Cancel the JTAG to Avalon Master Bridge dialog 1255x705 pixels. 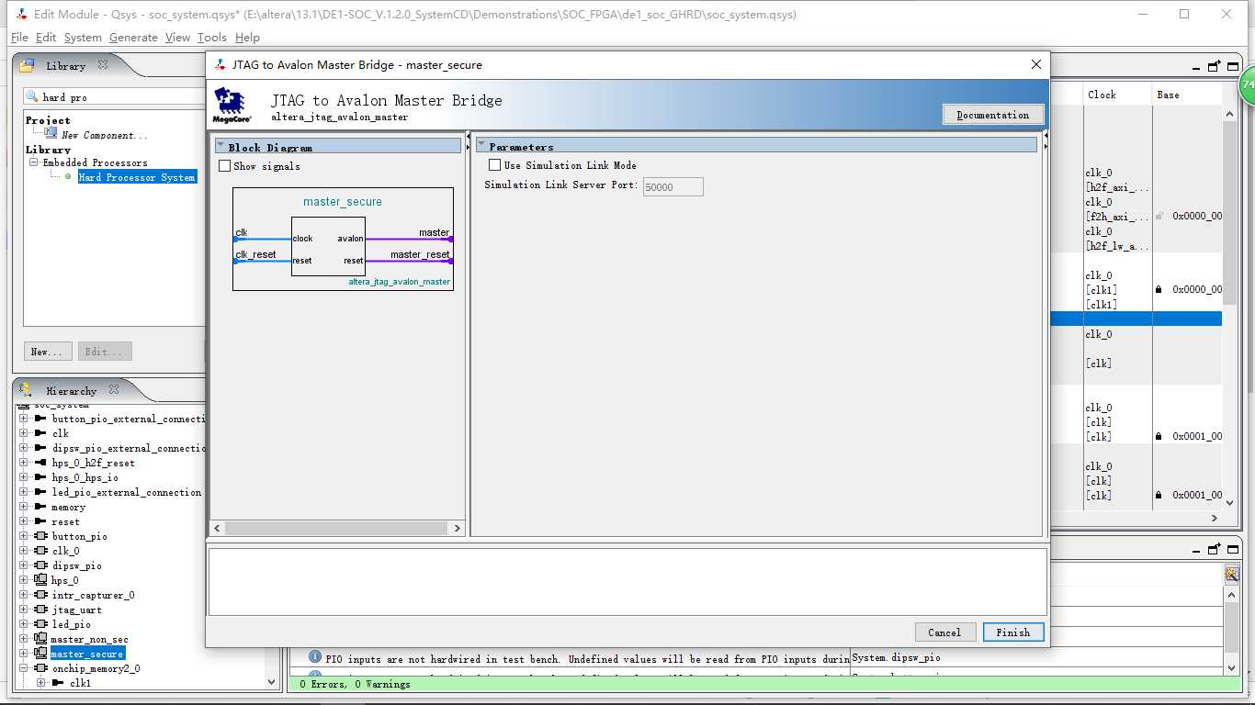point(944,632)
